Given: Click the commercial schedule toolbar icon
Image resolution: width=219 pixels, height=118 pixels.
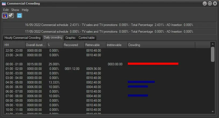Looking at the screenshot, I should [x=5, y=16].
